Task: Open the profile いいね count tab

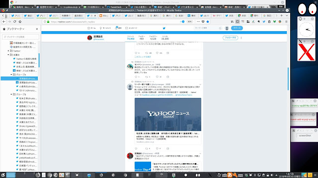Action: (x=165, y=38)
